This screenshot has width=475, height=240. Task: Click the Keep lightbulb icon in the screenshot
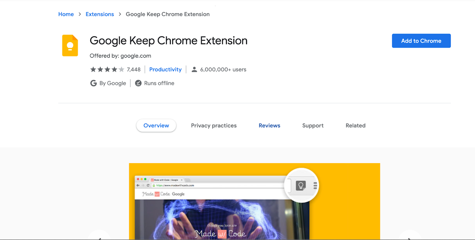(x=301, y=186)
